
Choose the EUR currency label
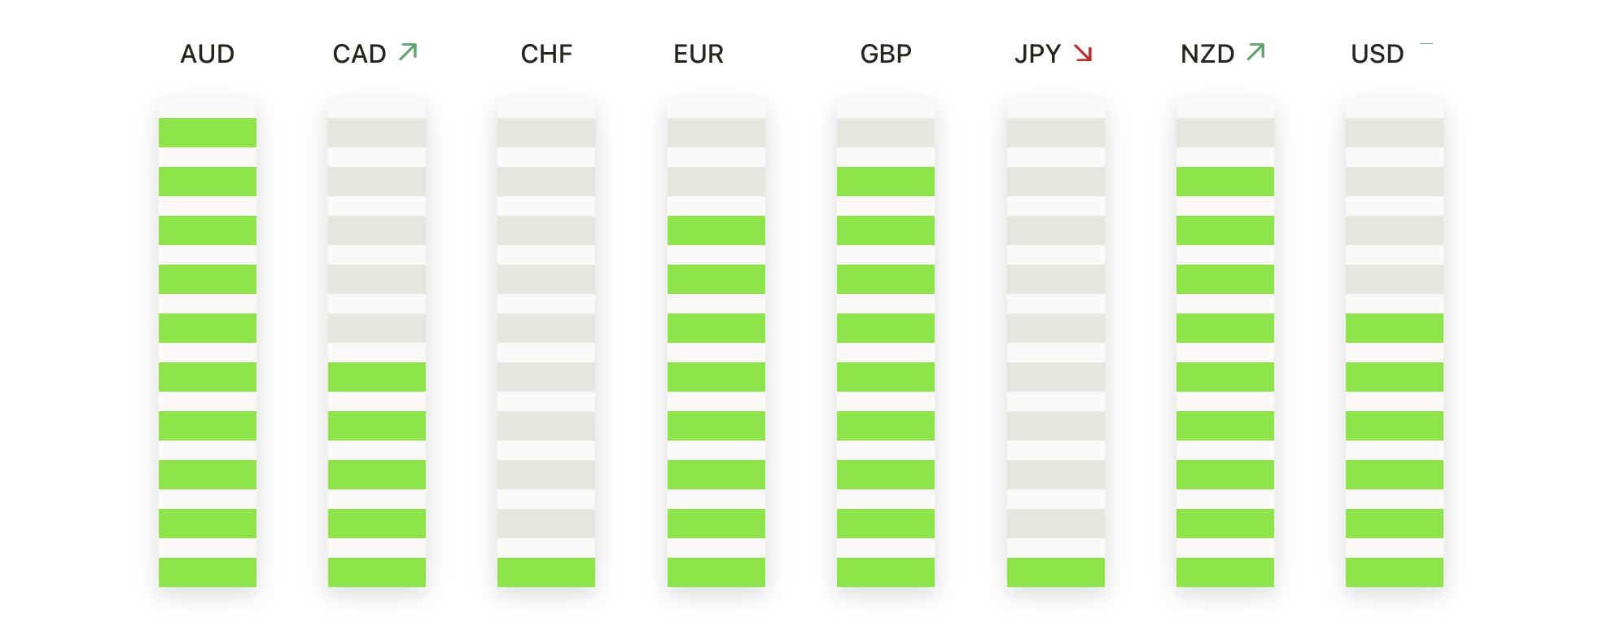pyautogui.click(x=699, y=54)
